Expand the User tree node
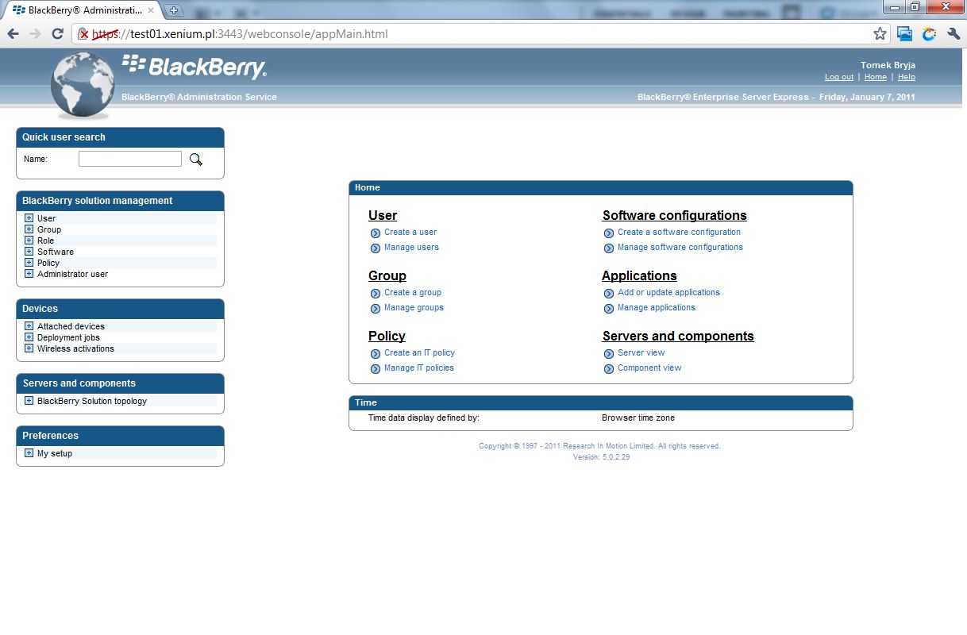Screen dimensions: 967x635 click(x=29, y=218)
